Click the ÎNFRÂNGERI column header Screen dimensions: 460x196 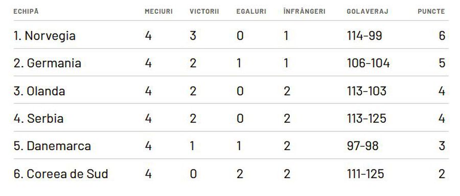click(304, 11)
